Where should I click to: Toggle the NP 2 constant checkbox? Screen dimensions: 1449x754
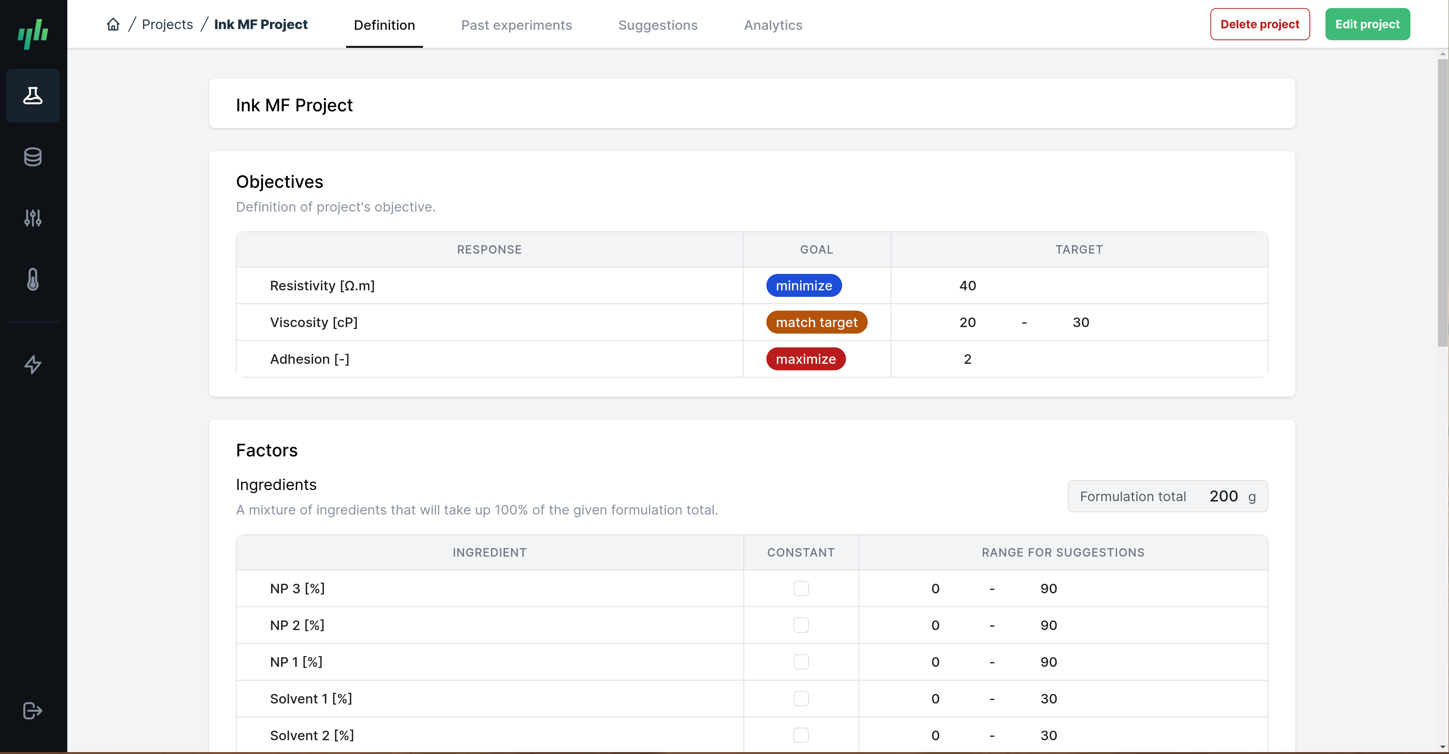pos(800,625)
